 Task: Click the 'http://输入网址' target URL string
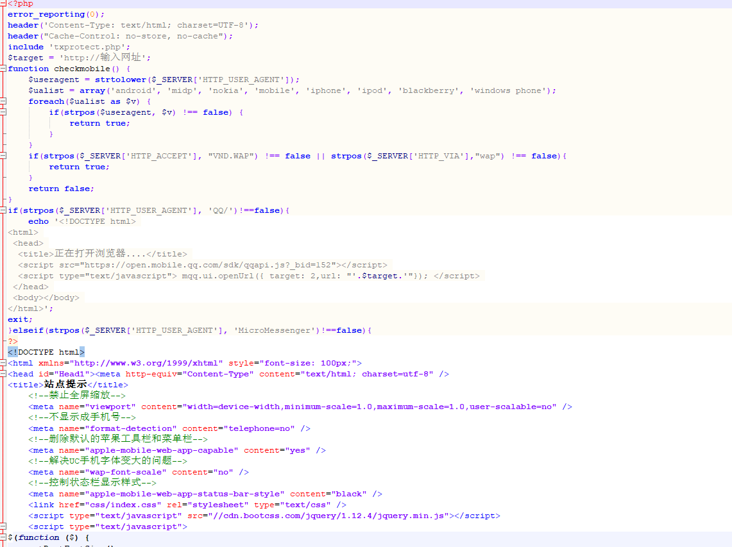pos(103,58)
